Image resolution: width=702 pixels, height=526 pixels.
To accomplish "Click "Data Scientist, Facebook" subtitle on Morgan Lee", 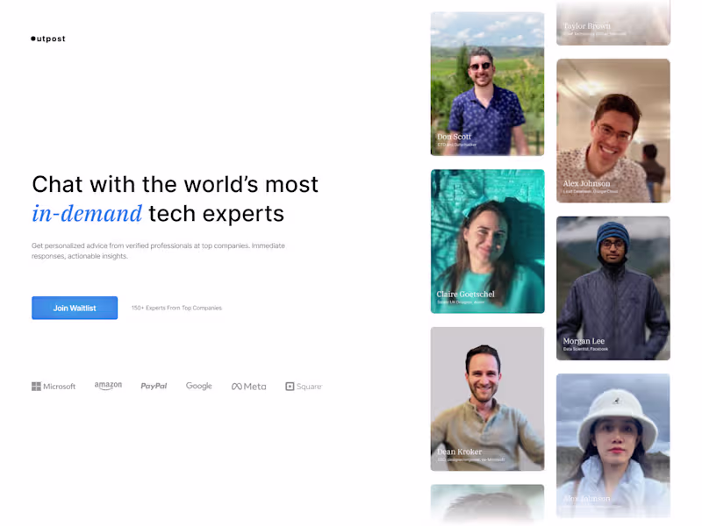I will [585, 349].
